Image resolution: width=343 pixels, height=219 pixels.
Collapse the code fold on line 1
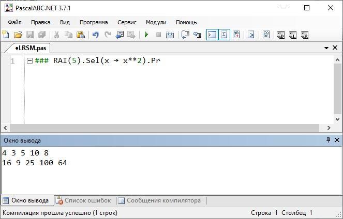[29, 60]
